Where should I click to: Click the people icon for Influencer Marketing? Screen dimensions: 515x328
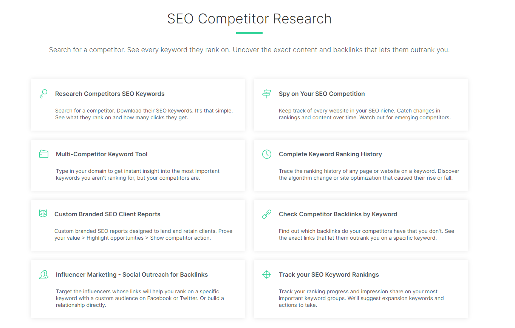pyautogui.click(x=44, y=274)
